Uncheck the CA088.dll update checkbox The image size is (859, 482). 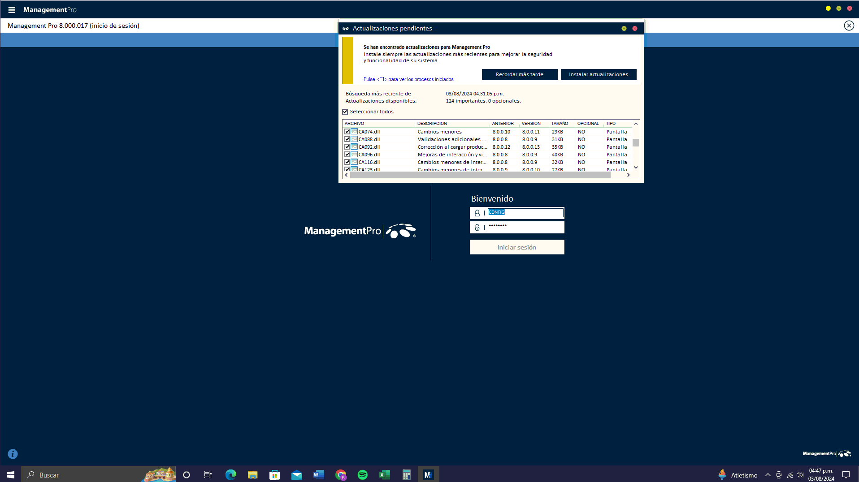[347, 139]
